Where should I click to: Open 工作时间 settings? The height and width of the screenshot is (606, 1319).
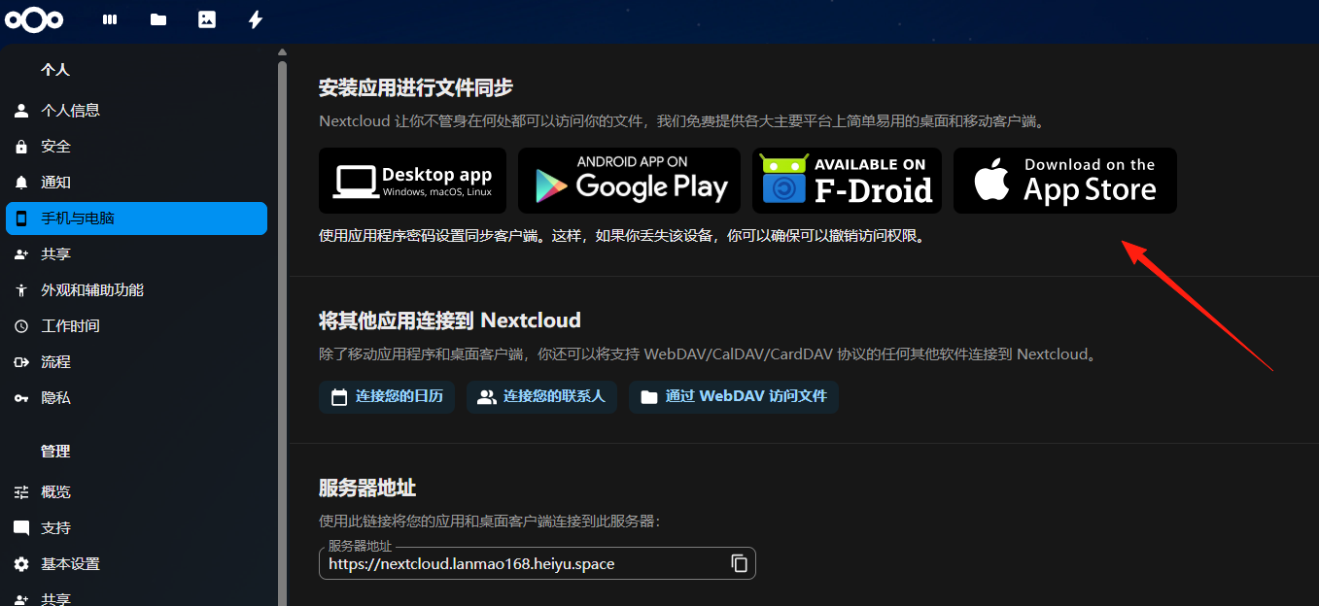point(136,326)
